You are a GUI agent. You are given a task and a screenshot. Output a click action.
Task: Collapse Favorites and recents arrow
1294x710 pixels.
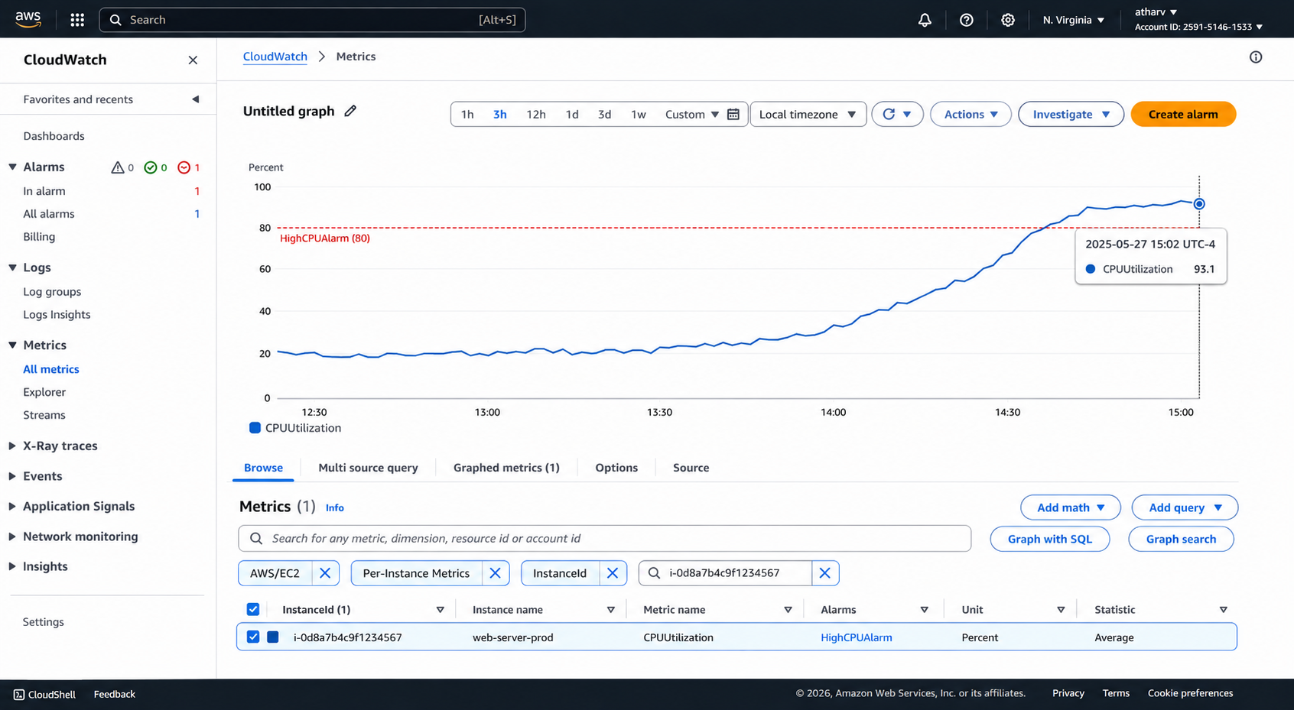pos(196,99)
